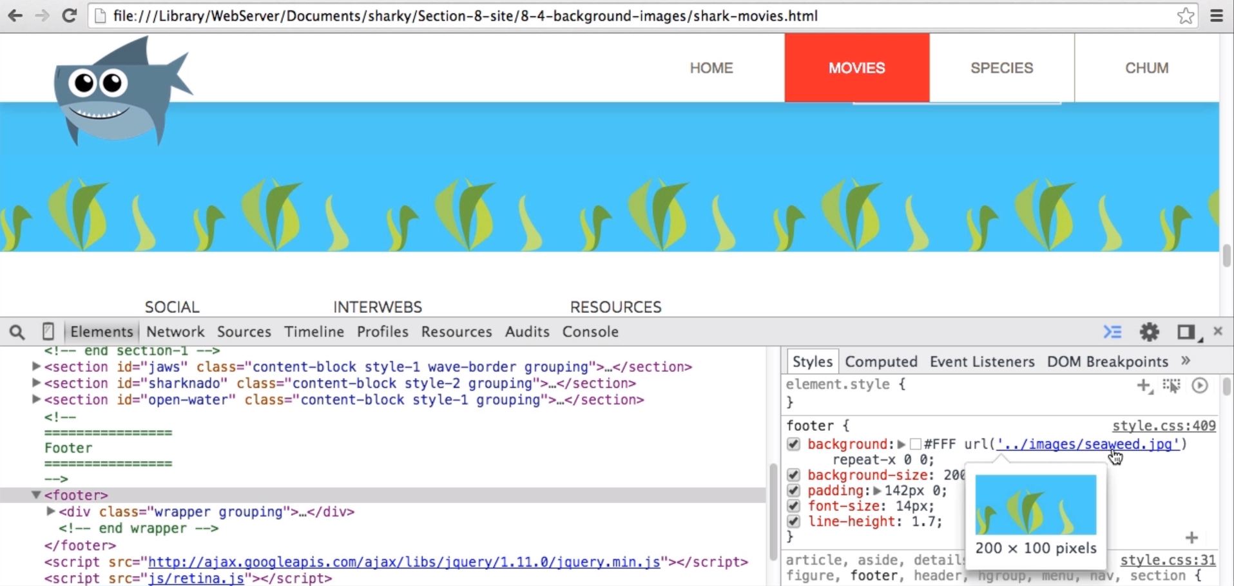The width and height of the screenshot is (1234, 586).
Task: Expand the wrapper grouping div node
Action: click(x=51, y=512)
